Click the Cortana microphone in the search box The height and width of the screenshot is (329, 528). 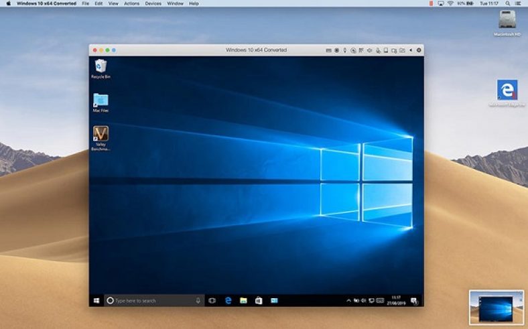pos(198,300)
